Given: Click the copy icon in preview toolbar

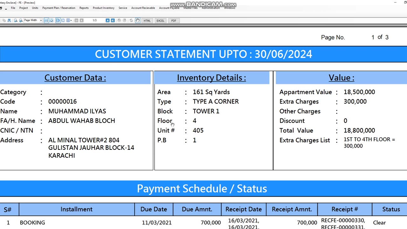Looking at the screenshot, I should [4, 20].
